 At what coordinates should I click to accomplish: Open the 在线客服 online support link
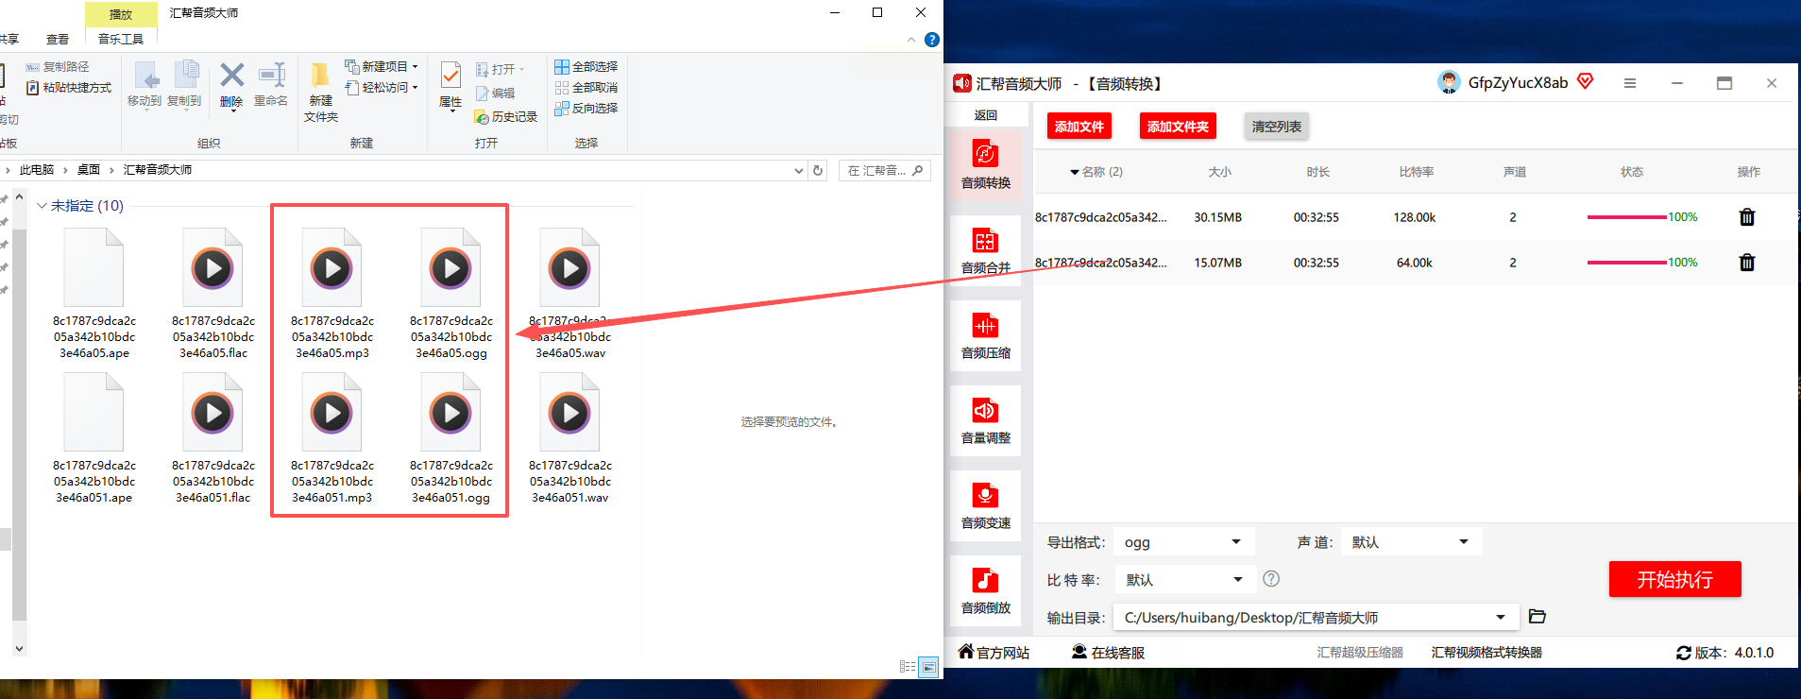(x=1109, y=652)
